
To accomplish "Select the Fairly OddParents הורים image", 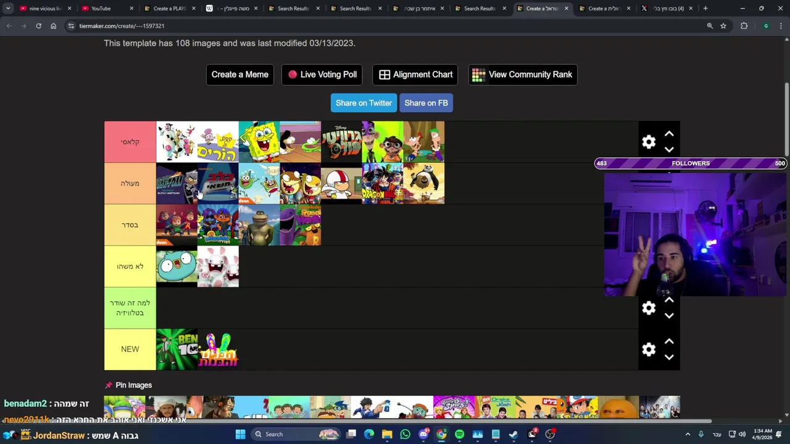I will point(218,142).
